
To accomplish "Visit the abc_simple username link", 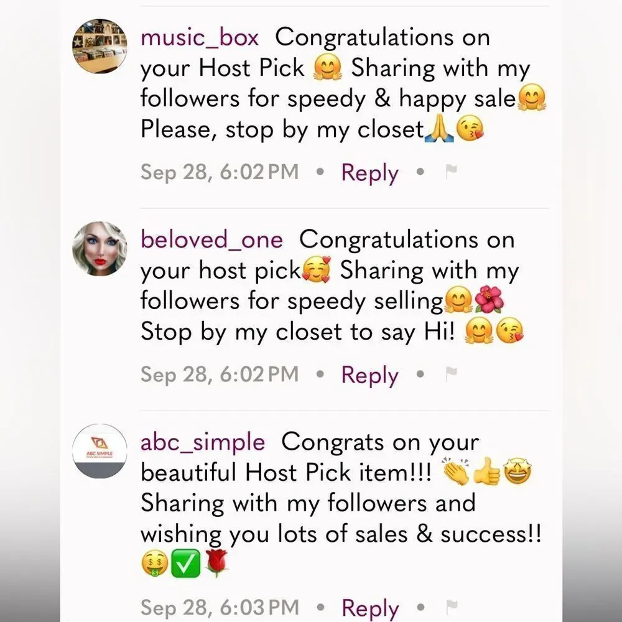I will pos(203,443).
